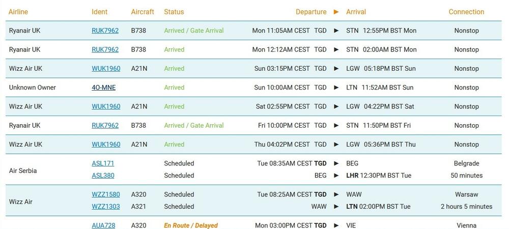Click the arrow icon in the AUA728 row
The height and width of the screenshot is (229, 509).
coord(336,225)
